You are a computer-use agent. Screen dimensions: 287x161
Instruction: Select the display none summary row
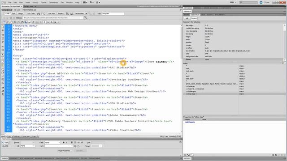(x=234, y=59)
